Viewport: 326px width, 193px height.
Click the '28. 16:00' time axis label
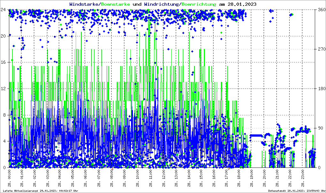click(x=213, y=178)
